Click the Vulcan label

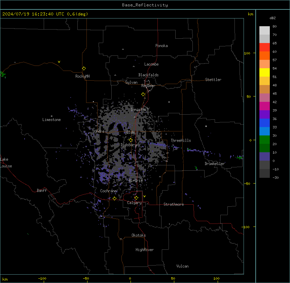[183, 266]
